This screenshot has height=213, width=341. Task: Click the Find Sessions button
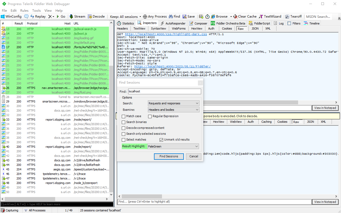point(169,157)
